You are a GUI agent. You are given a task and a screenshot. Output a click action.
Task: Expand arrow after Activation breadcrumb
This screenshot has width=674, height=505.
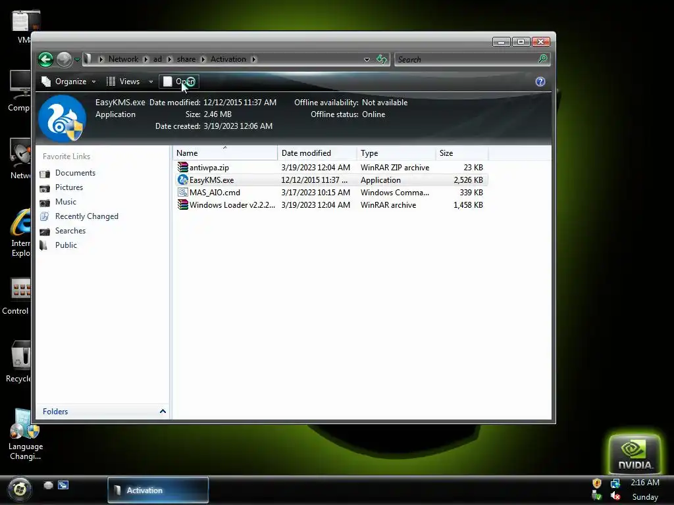click(253, 59)
